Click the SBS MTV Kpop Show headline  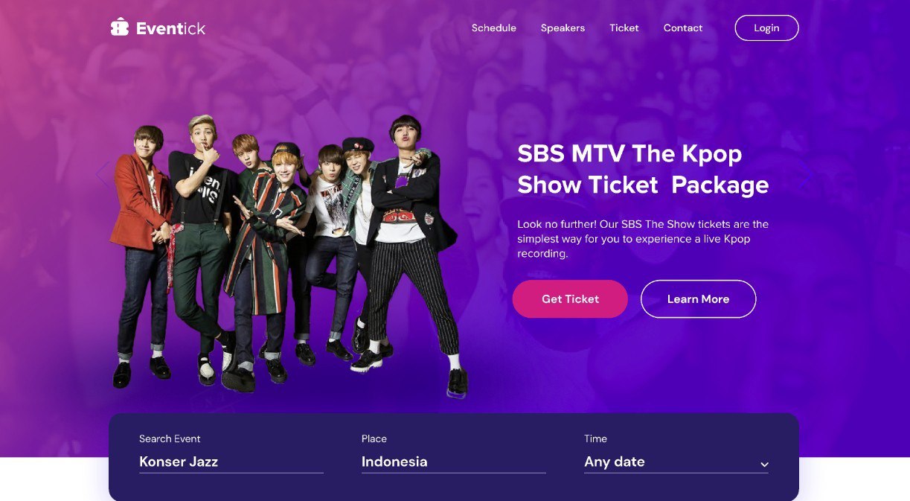pos(643,169)
